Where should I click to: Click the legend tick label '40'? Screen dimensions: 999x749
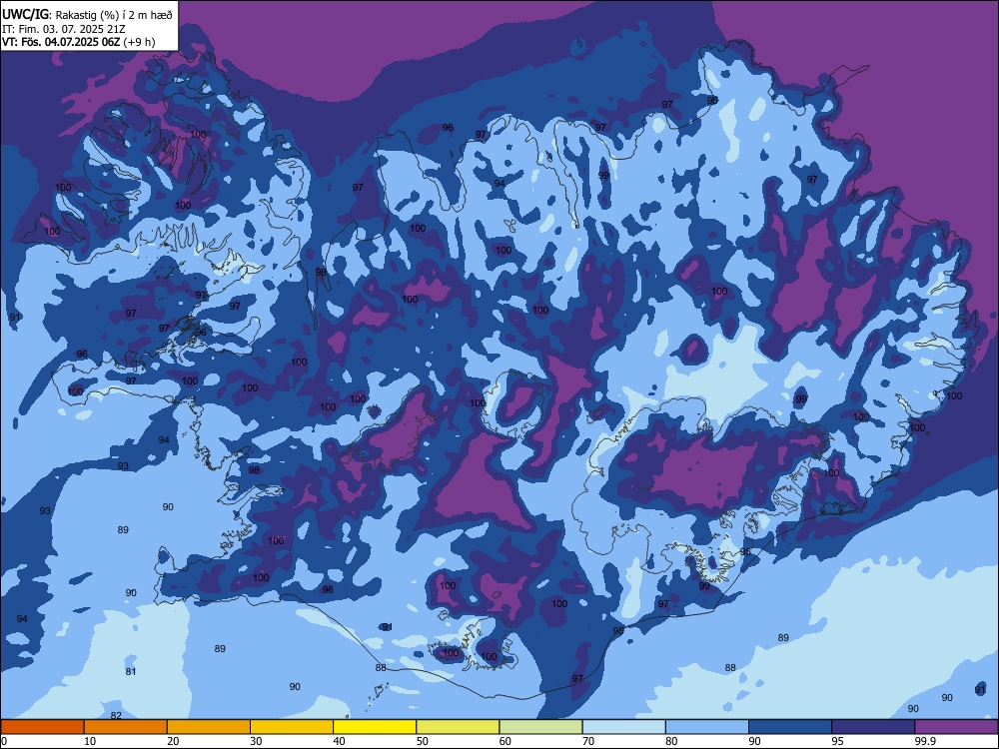tap(339, 741)
